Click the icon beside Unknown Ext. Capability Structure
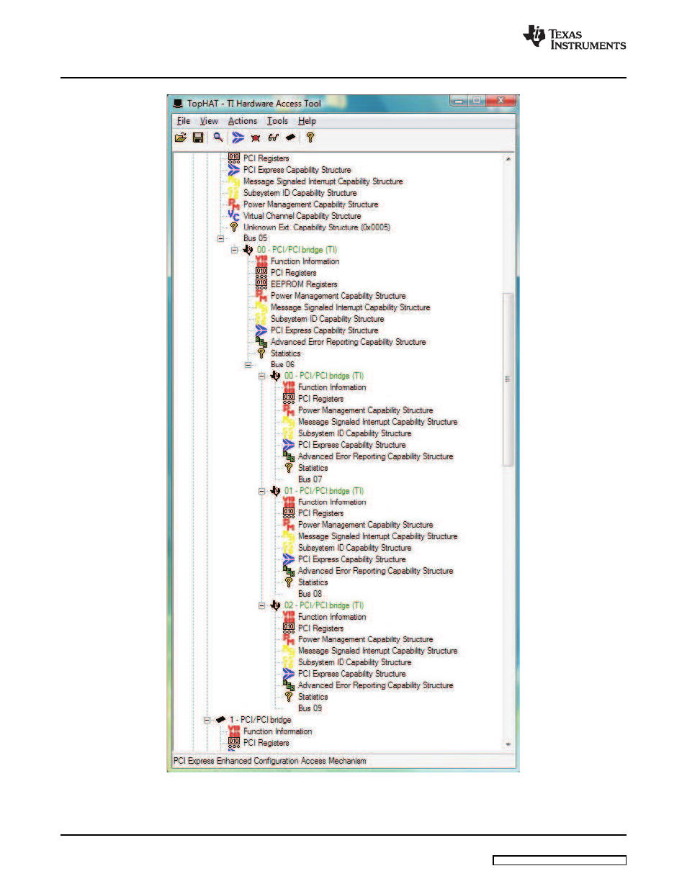 [x=233, y=227]
